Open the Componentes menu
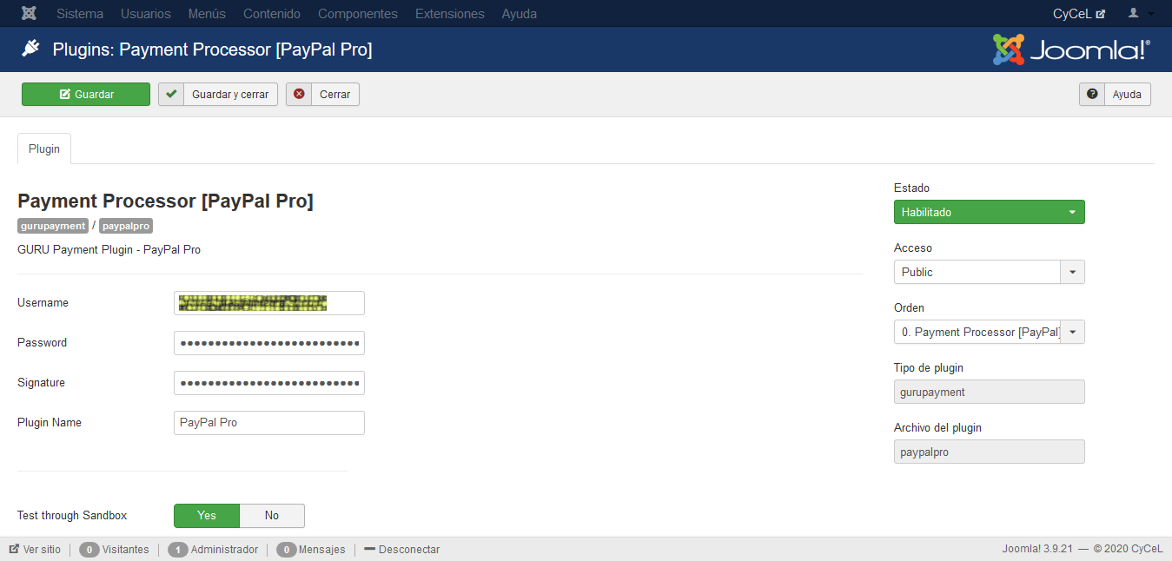1172x561 pixels. click(358, 14)
